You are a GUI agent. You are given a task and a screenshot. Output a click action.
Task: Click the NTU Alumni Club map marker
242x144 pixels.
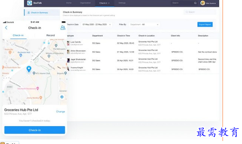[x=34, y=73]
